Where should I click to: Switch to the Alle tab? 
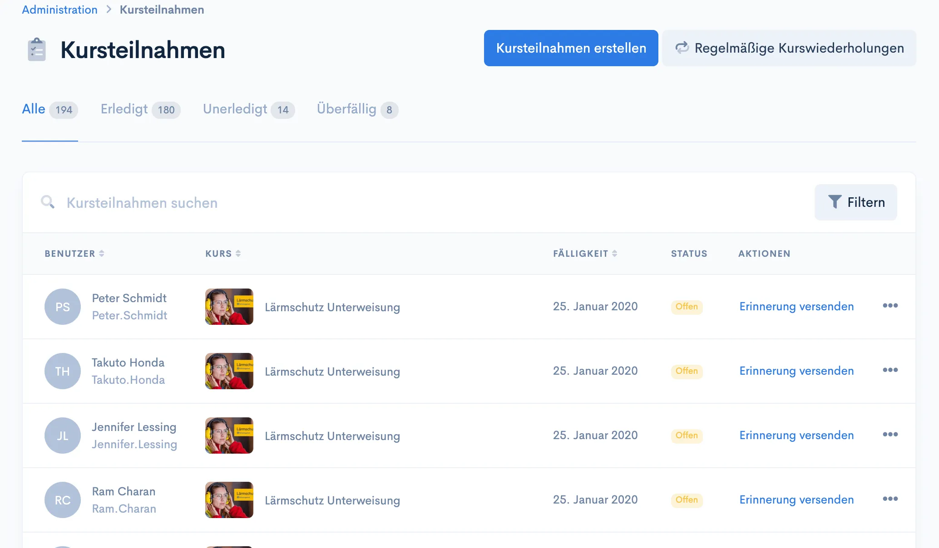(x=50, y=109)
